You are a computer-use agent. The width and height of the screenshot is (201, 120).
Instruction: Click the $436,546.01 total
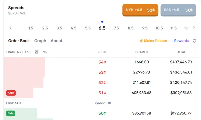pos(181,72)
